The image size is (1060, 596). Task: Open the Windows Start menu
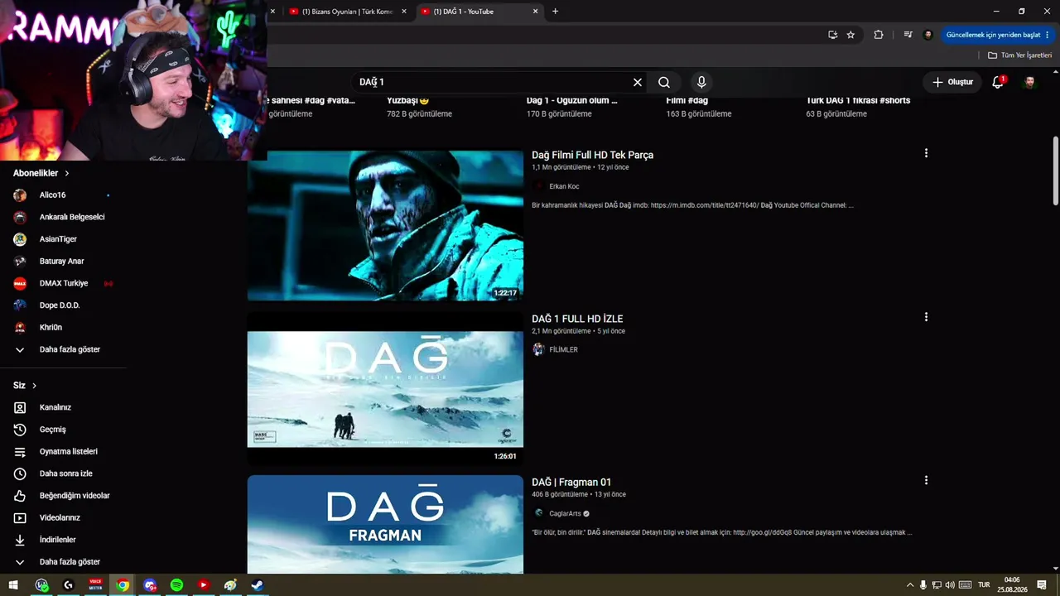pyautogui.click(x=13, y=585)
